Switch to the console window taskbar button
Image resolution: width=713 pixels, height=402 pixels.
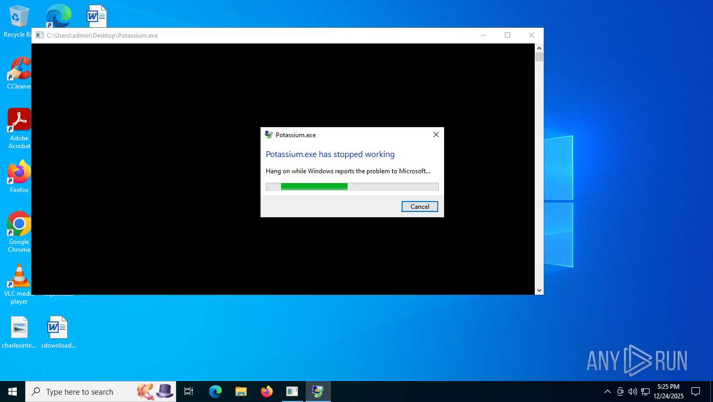292,392
